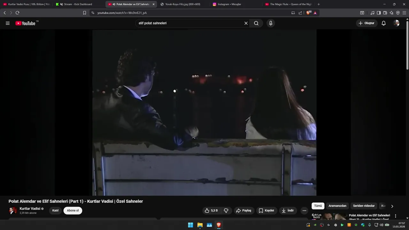The height and width of the screenshot is (230, 409).
Task: Run search with the magnifier button
Action: [256, 23]
